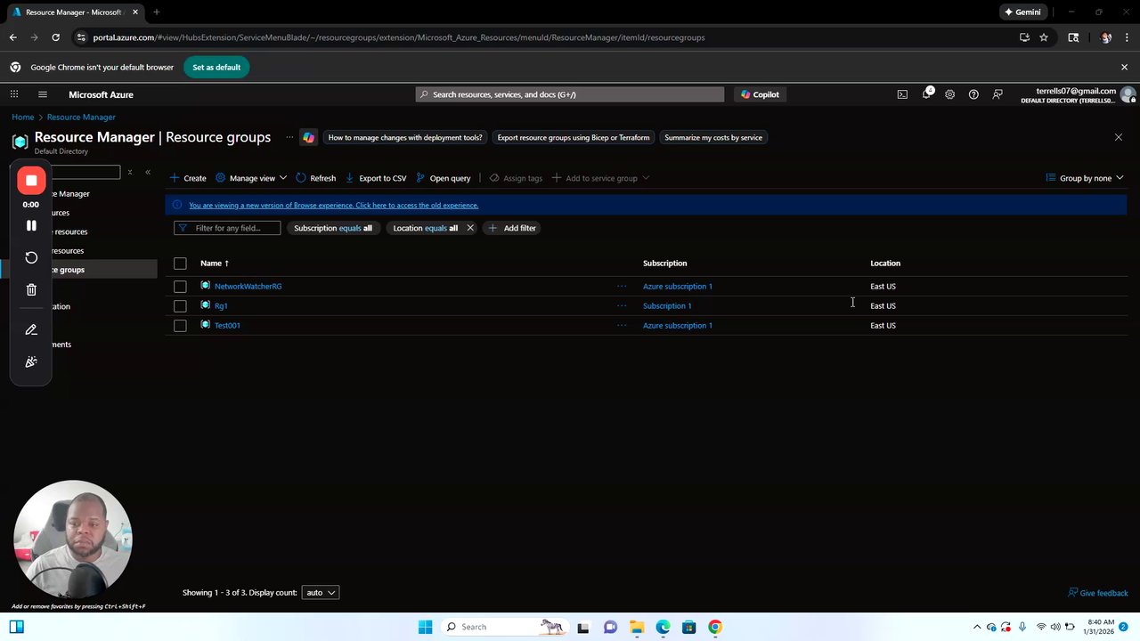Restart the recording with the circular arrow
The width and height of the screenshot is (1140, 641).
pos(31,257)
